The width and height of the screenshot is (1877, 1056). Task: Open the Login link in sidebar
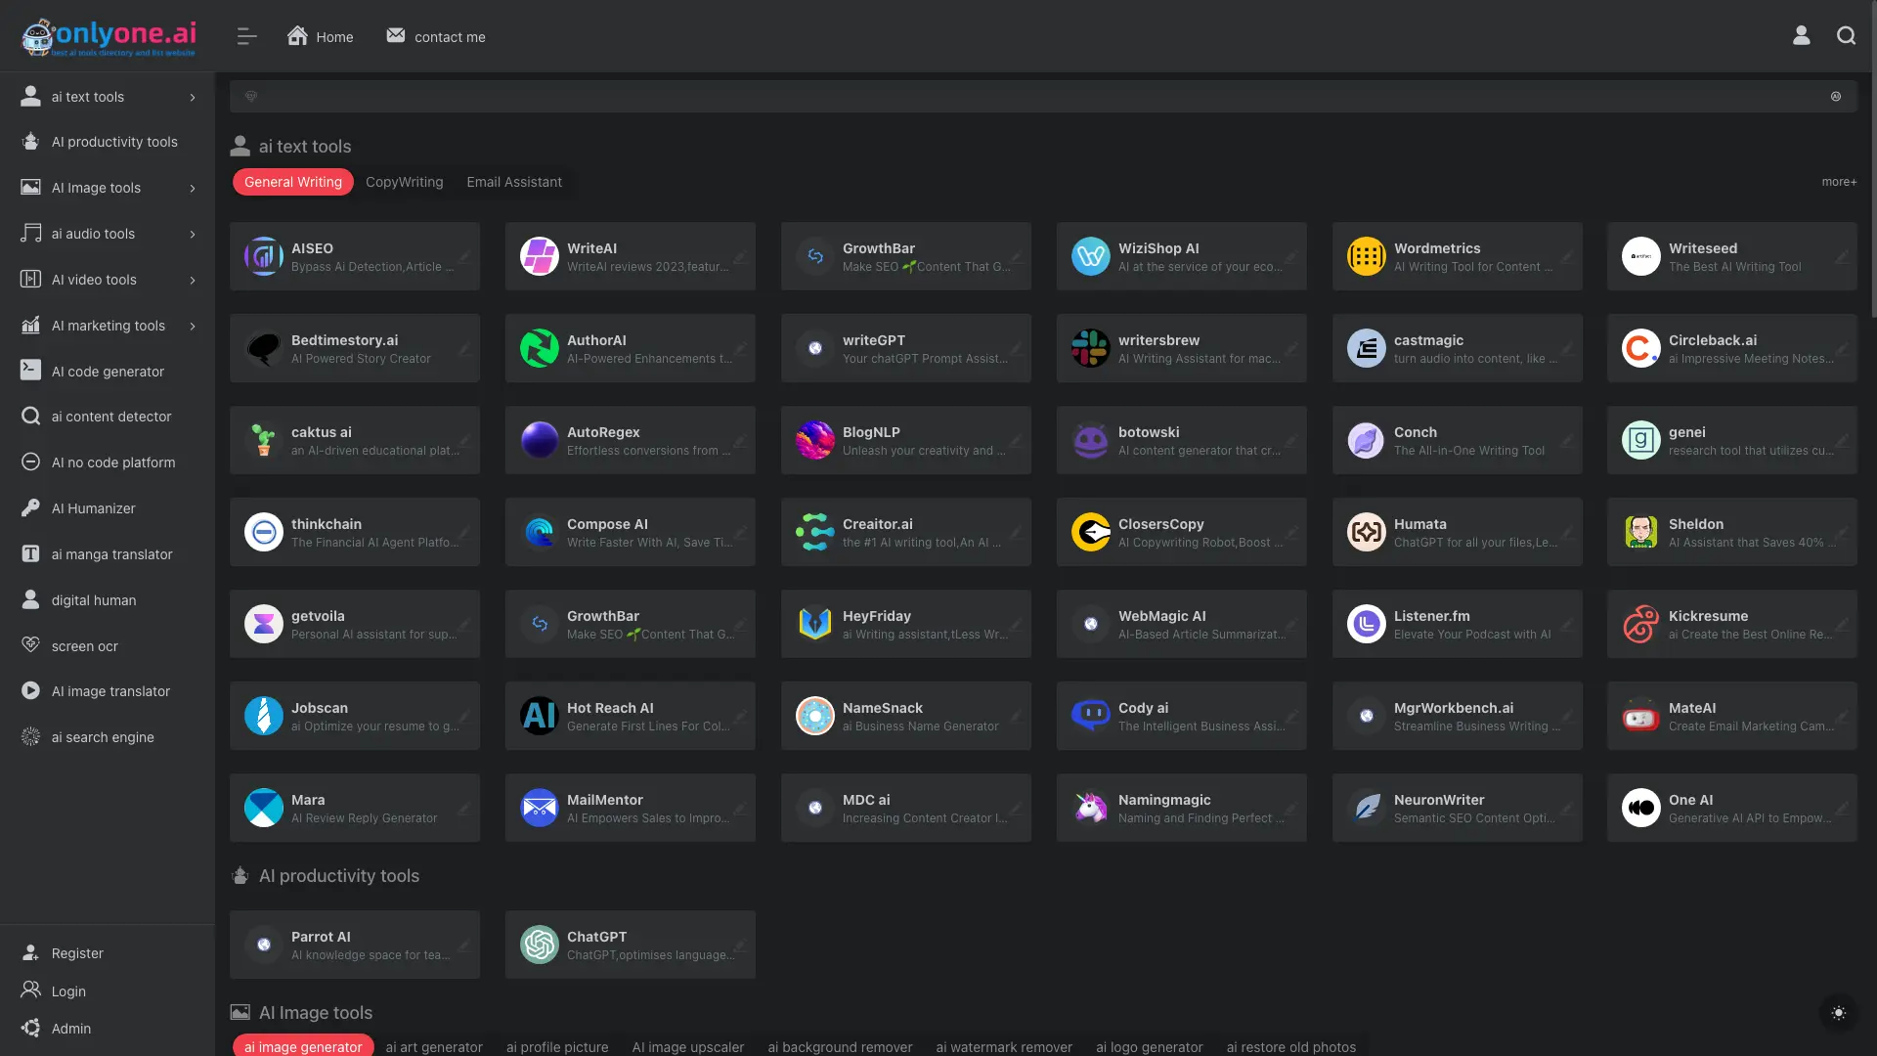click(x=68, y=991)
